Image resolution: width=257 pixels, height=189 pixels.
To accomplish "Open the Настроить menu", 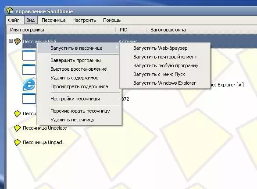I will pyautogui.click(x=84, y=20).
